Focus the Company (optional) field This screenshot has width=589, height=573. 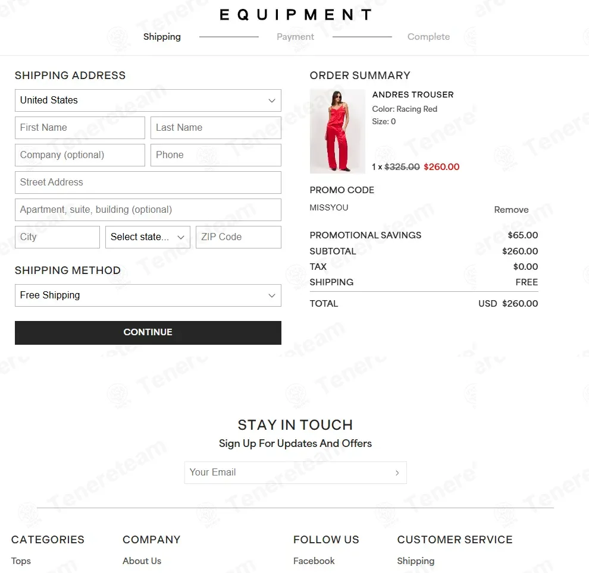click(80, 155)
